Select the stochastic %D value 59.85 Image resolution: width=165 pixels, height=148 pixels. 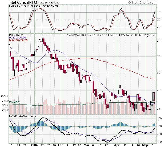coord(55,6)
